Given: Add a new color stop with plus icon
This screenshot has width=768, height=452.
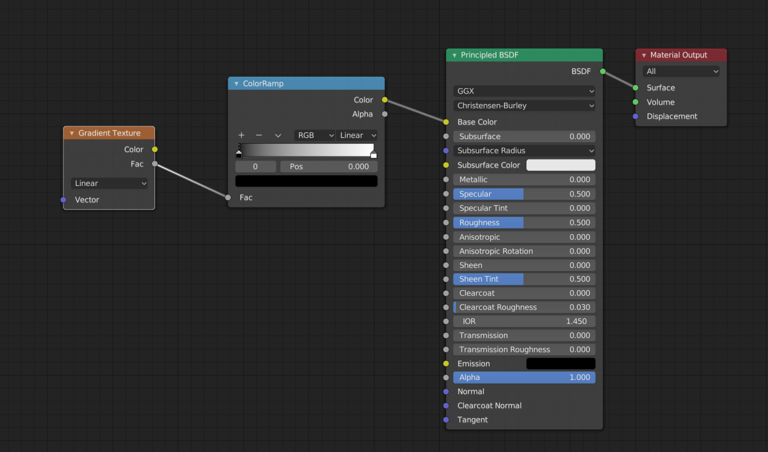Looking at the screenshot, I should pos(241,135).
